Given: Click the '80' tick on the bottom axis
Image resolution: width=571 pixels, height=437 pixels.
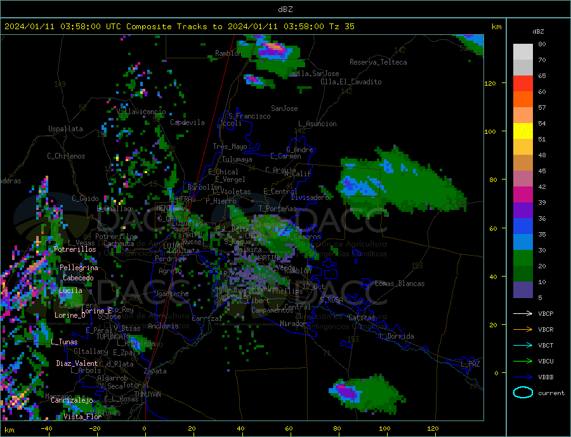Looking at the screenshot, I should 337,429.
